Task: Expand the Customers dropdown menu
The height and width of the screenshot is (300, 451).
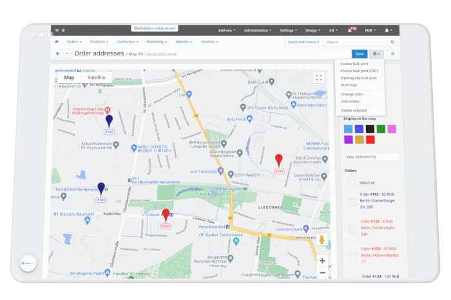Action: coord(128,42)
